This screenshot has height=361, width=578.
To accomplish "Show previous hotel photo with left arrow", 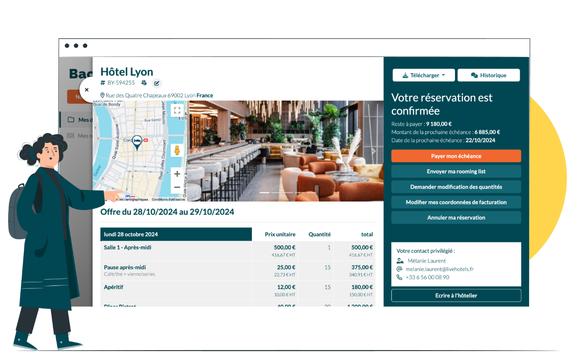I will pos(202,151).
